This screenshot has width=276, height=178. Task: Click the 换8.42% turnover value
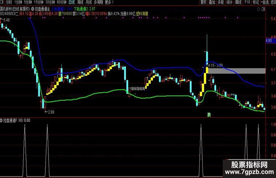pos(114,14)
